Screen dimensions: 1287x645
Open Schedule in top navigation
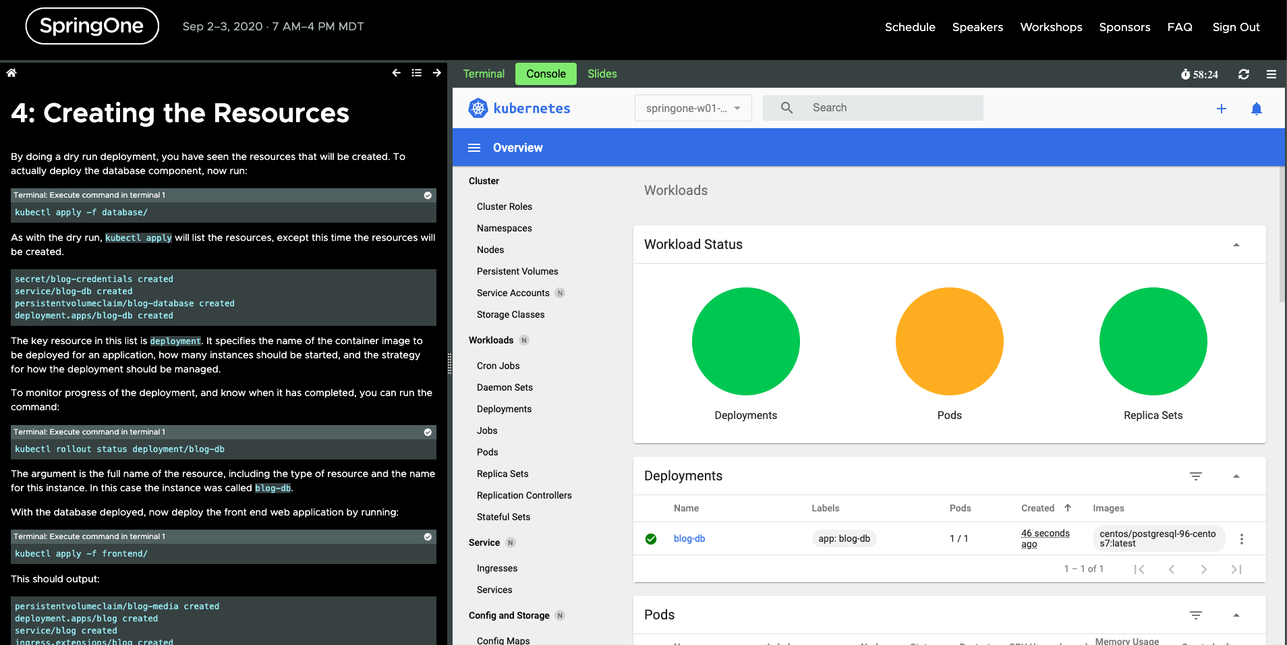coord(909,27)
